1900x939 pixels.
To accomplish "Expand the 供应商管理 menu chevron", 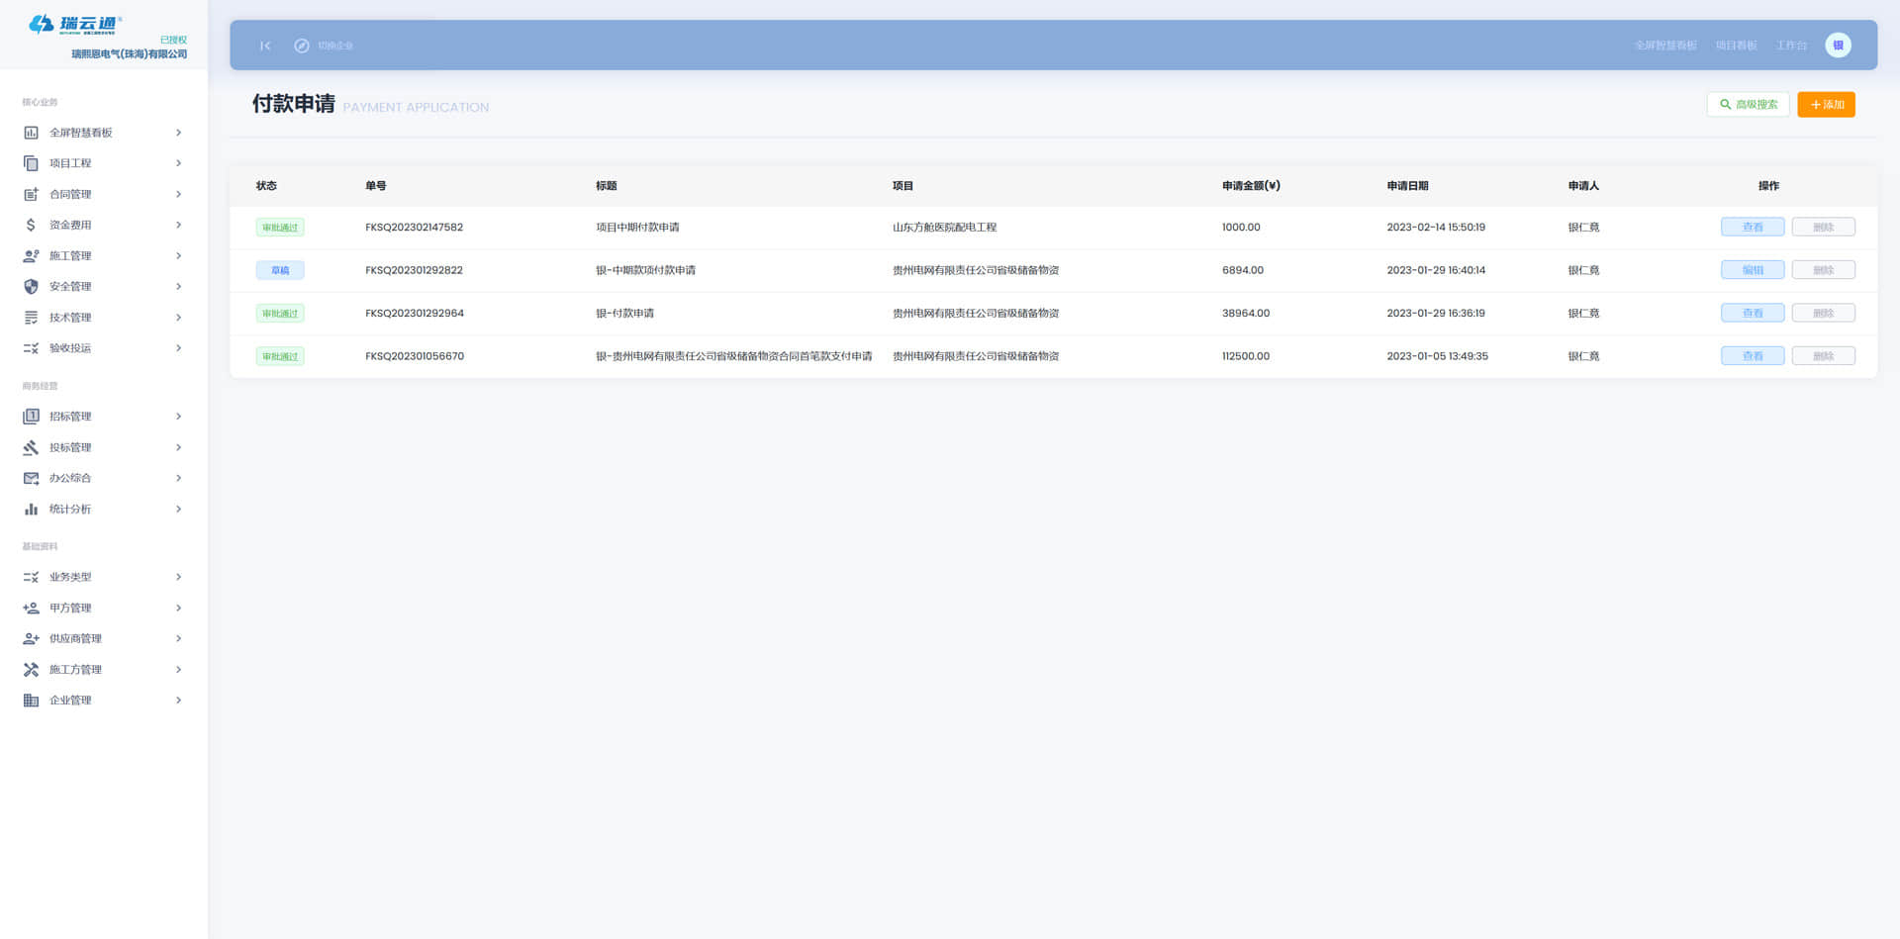I will pyautogui.click(x=178, y=639).
